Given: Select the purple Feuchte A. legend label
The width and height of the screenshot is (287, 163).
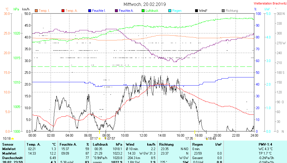Looking at the screenshot, I should click(x=126, y=11).
